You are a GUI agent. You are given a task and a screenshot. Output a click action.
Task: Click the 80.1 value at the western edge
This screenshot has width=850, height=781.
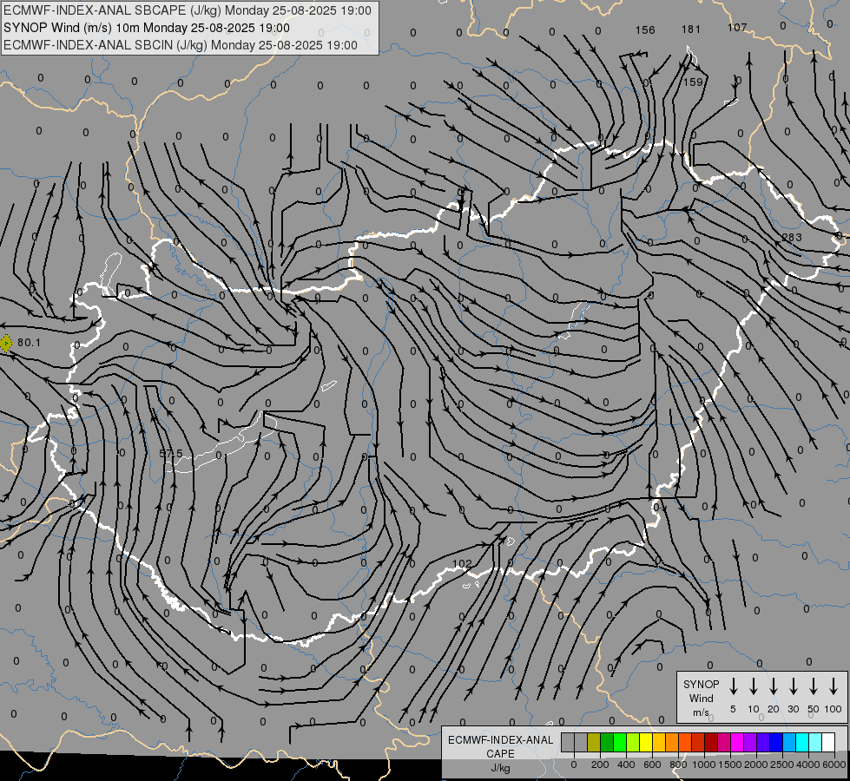coord(29,342)
